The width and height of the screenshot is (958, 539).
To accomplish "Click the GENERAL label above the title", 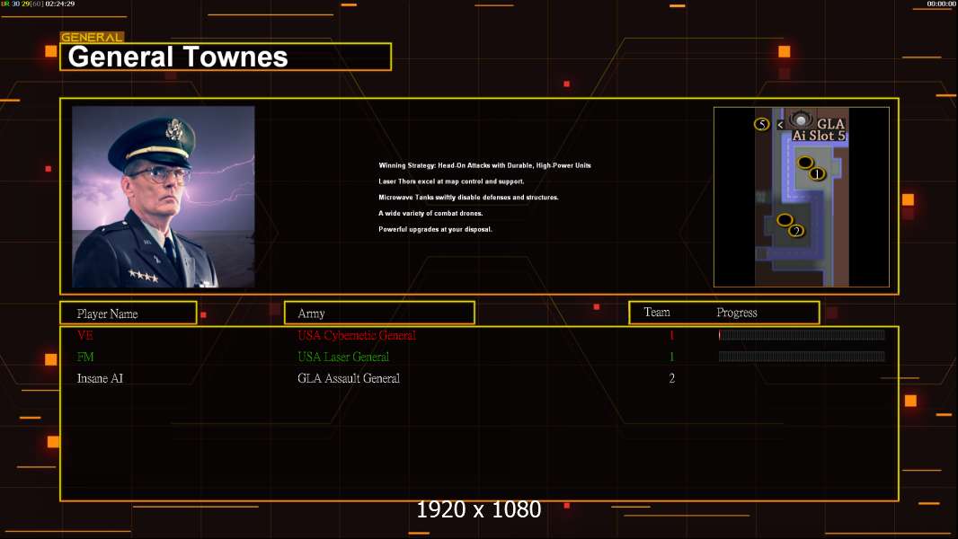I will [x=92, y=37].
